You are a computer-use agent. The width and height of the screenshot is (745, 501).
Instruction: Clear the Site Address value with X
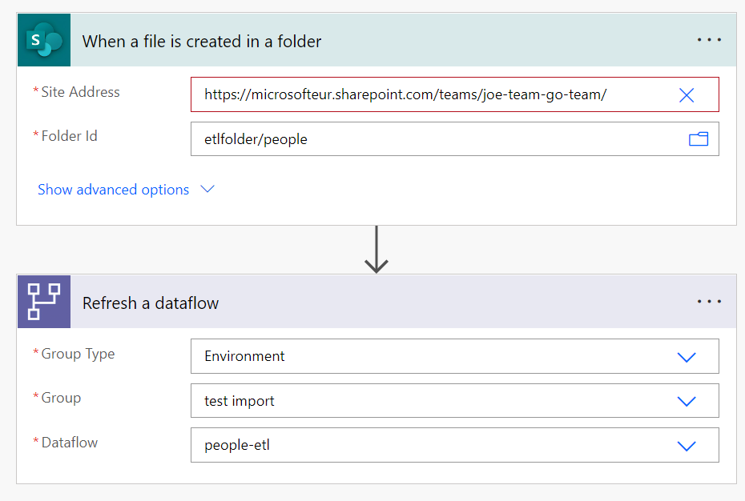coord(686,95)
